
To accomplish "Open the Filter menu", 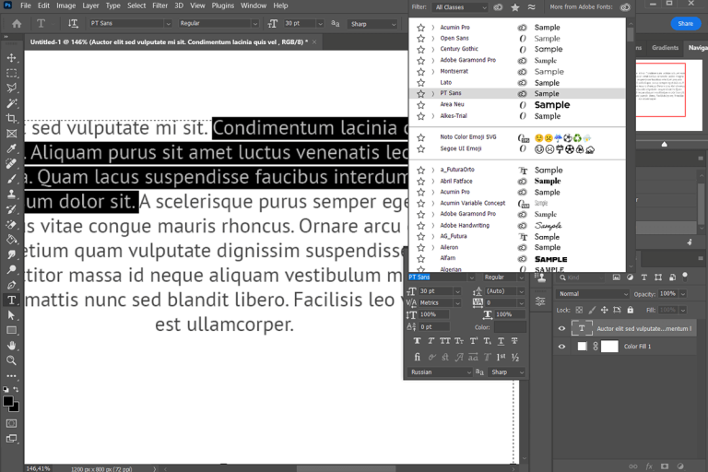I will click(159, 6).
